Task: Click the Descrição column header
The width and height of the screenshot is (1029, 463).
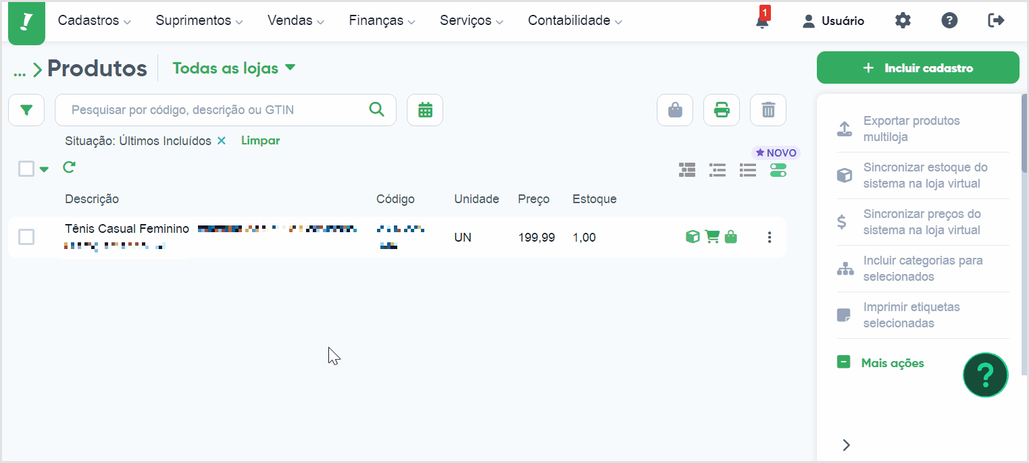Action: [x=92, y=199]
